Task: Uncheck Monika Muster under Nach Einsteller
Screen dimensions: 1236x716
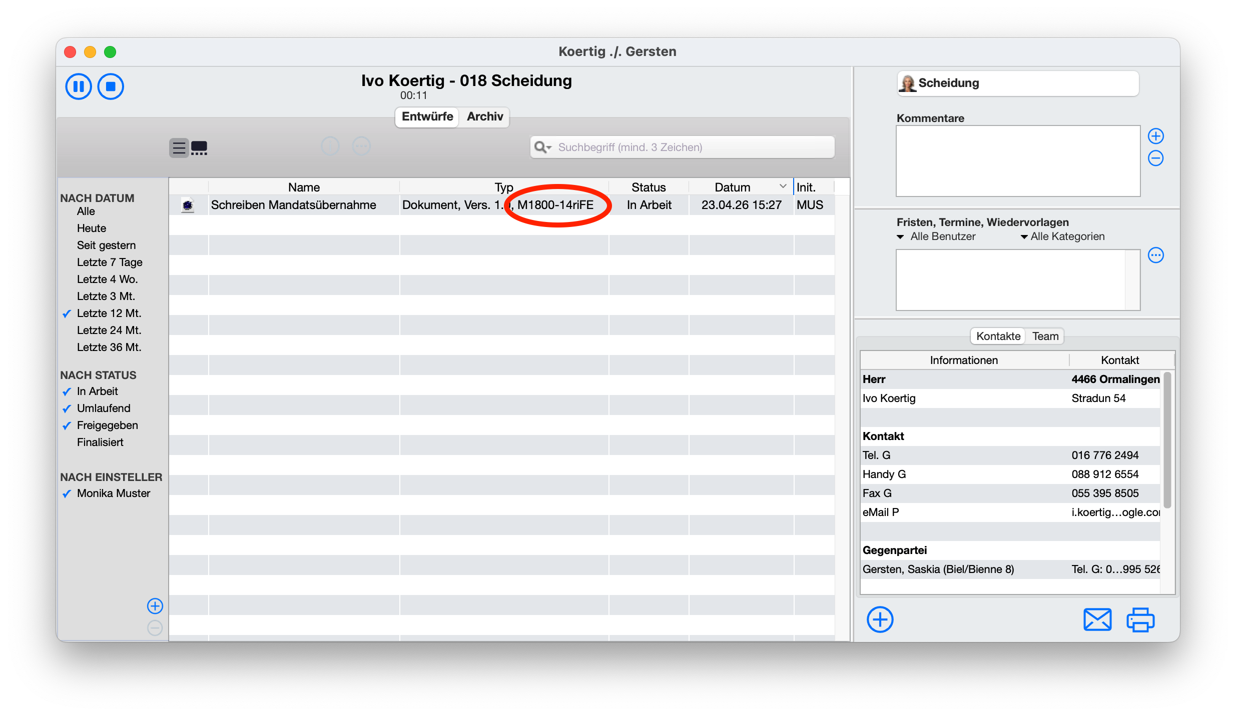Action: point(113,493)
